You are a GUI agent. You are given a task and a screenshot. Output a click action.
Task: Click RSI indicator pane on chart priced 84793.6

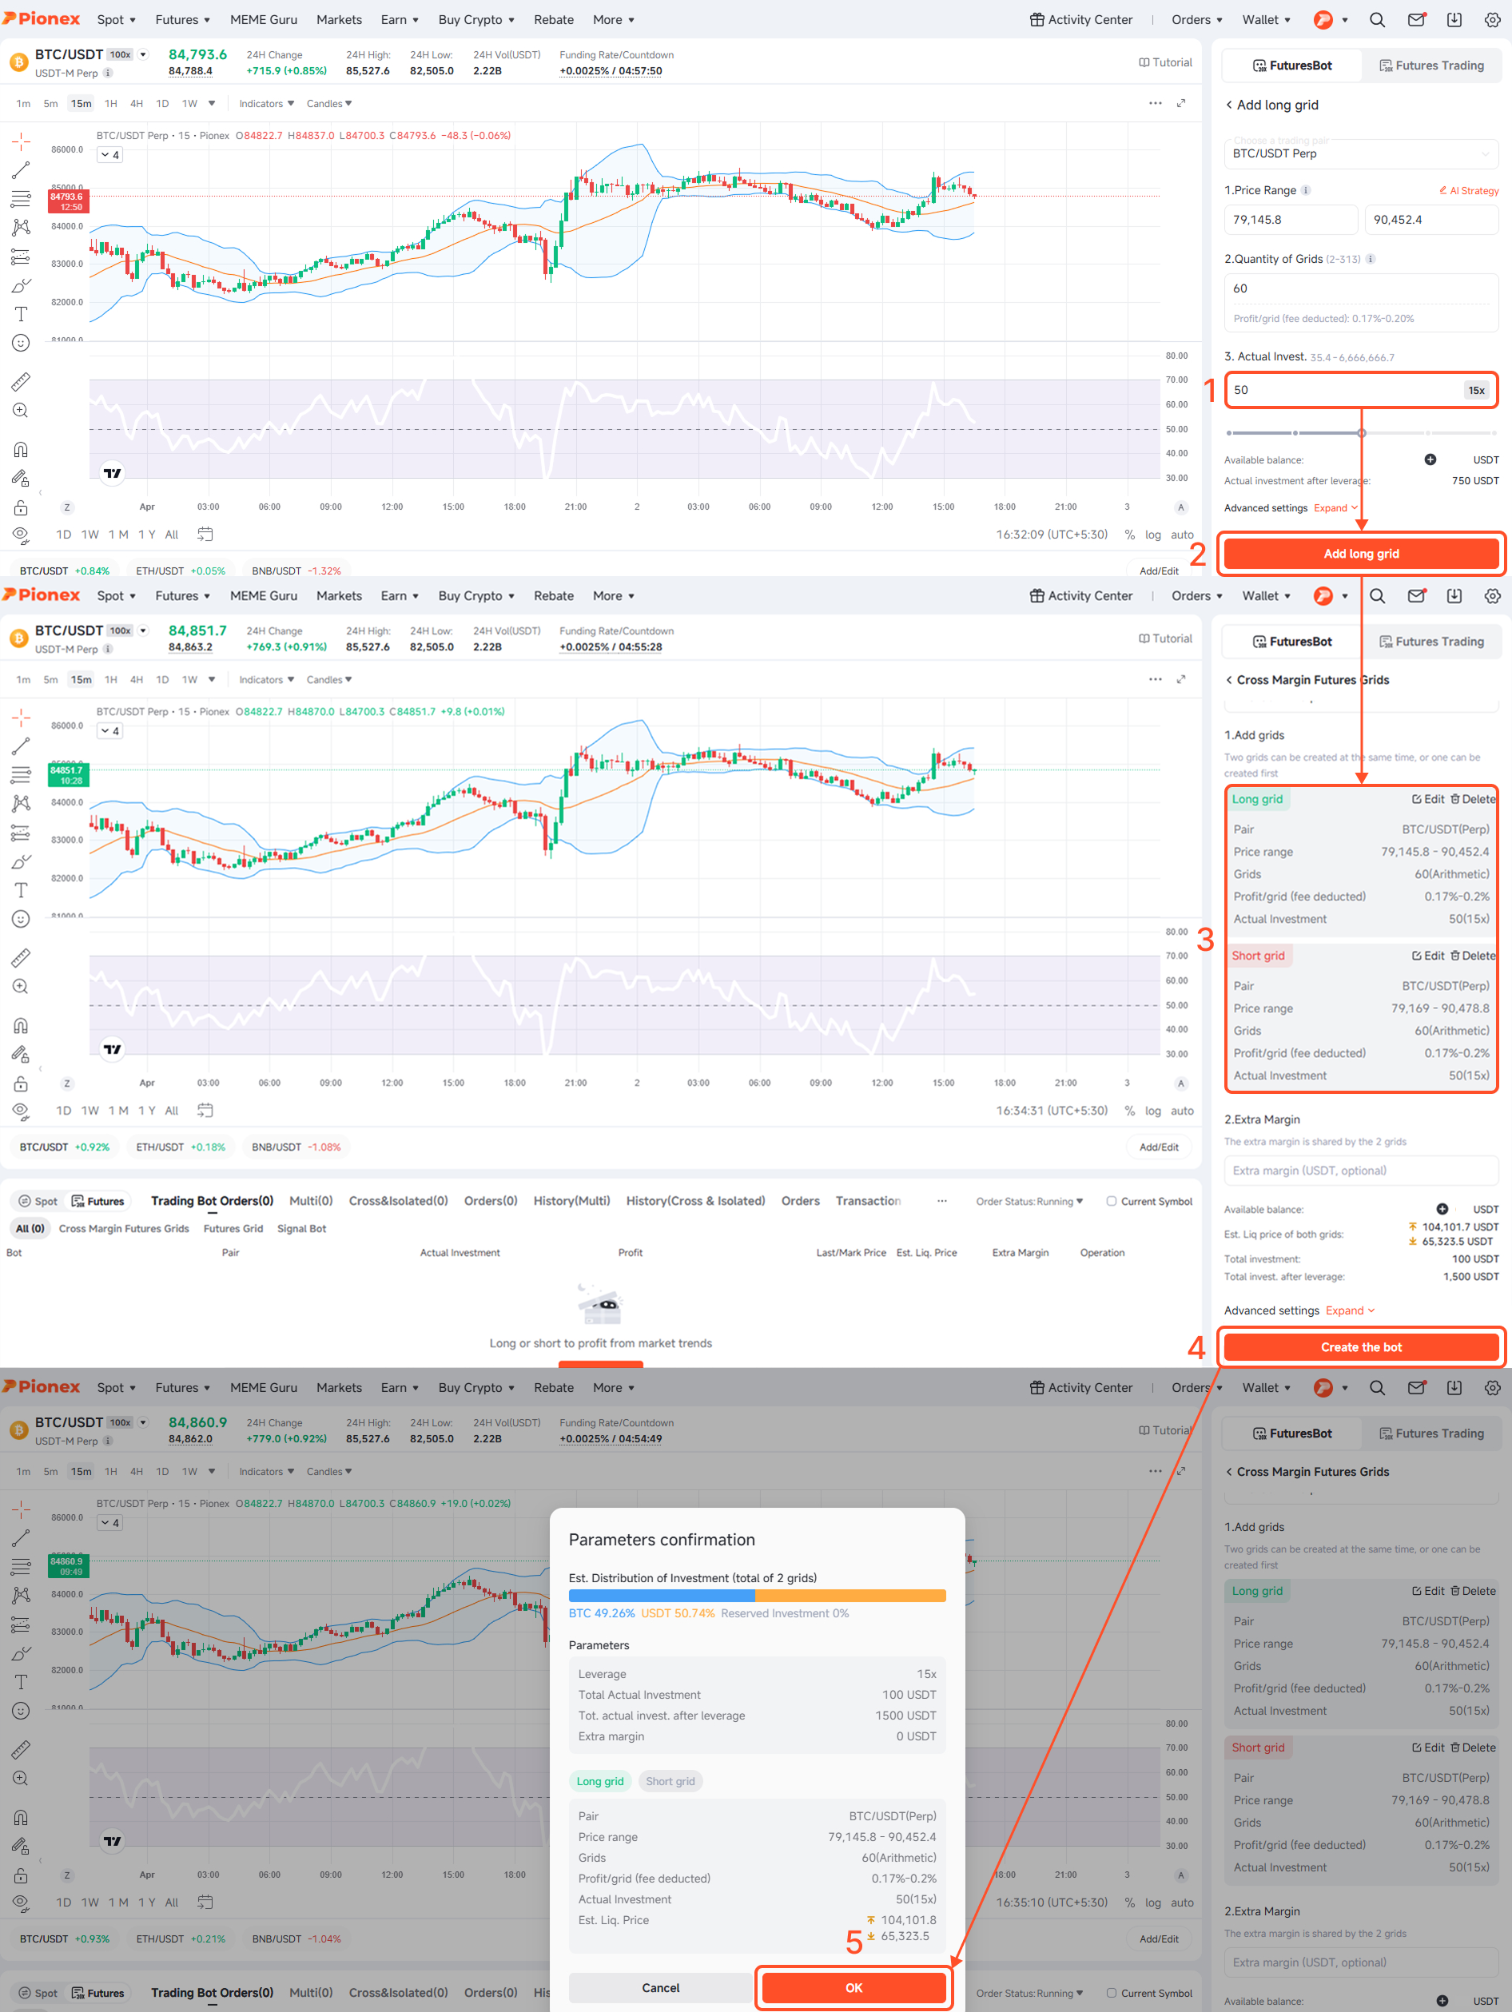[624, 428]
